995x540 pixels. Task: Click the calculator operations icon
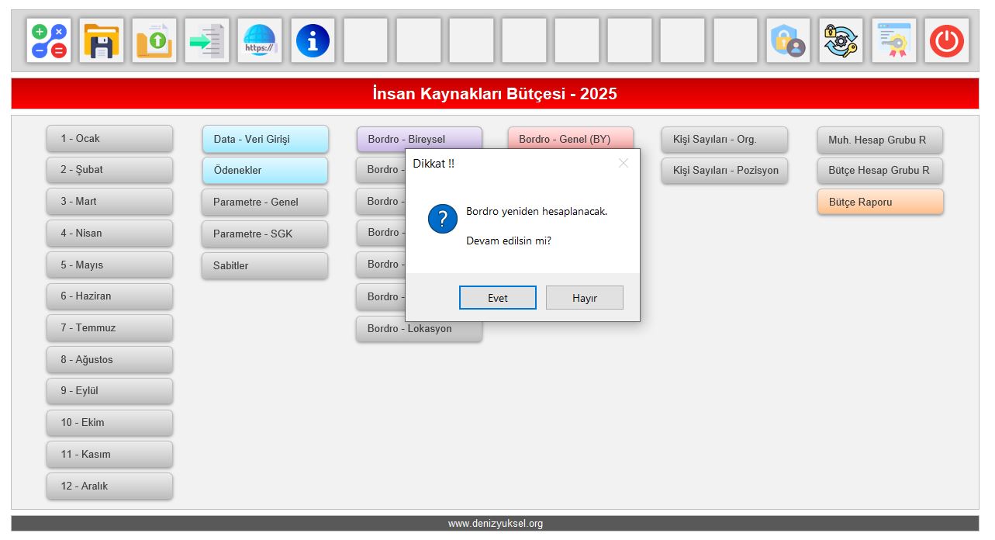tap(49, 40)
